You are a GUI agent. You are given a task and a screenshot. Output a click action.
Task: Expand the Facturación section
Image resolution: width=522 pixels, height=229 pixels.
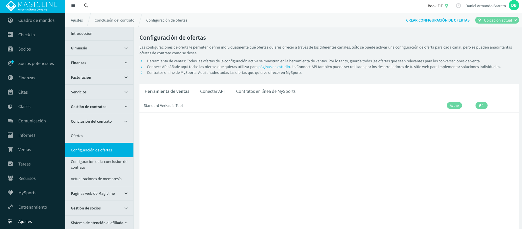(99, 77)
